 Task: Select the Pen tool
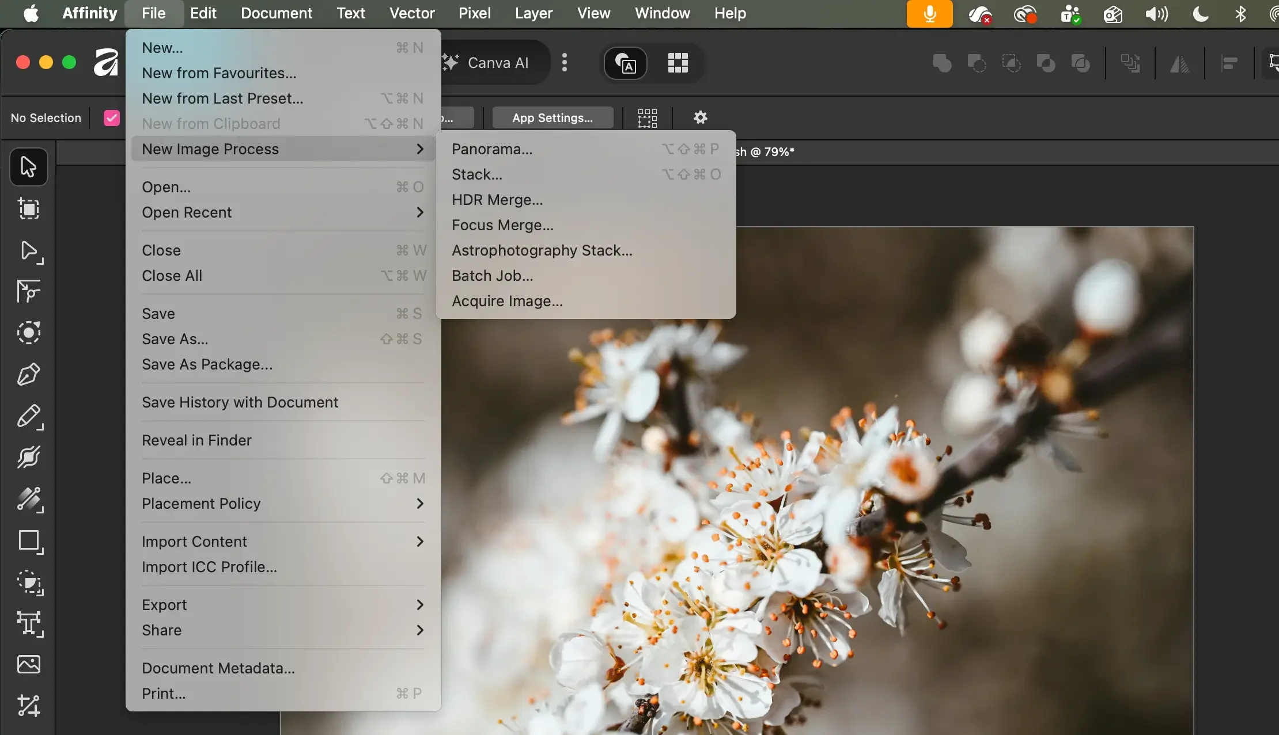pos(28,374)
